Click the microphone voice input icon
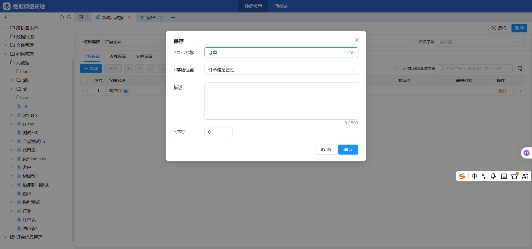Viewport: 532px width, 249px height. [x=493, y=176]
